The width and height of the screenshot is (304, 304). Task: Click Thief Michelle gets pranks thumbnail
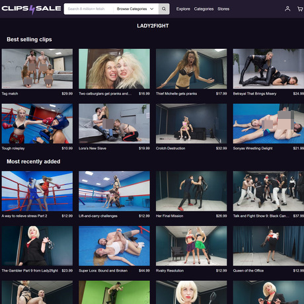[192, 69]
